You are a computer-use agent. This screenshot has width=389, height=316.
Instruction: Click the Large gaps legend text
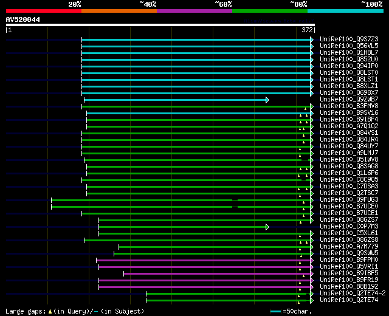(x=26, y=312)
